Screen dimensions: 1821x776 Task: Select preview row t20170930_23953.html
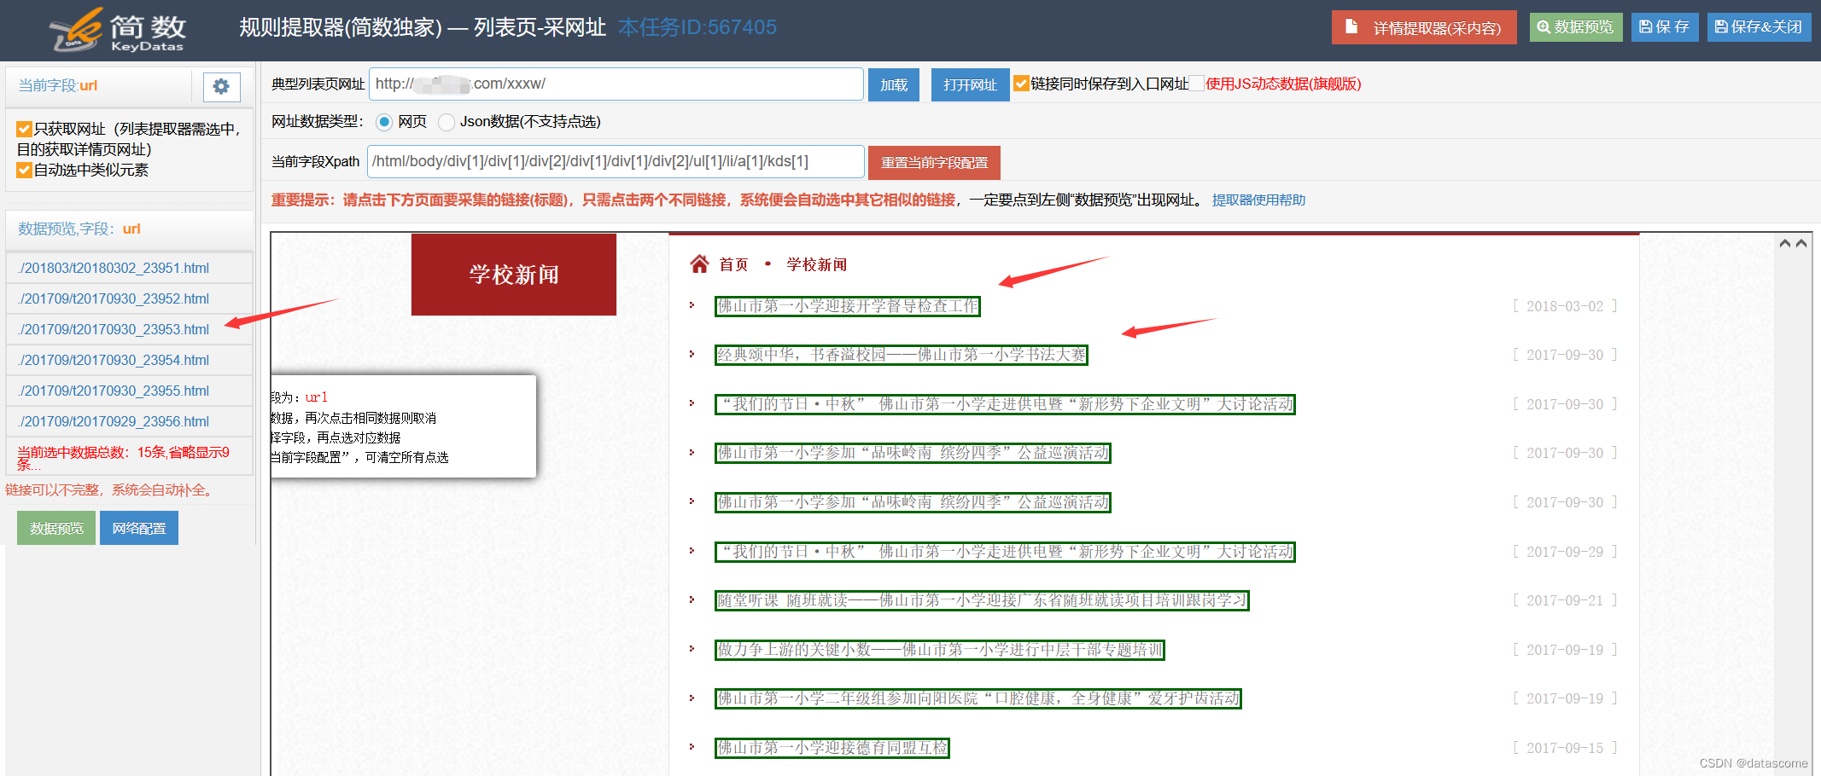pyautogui.click(x=129, y=329)
